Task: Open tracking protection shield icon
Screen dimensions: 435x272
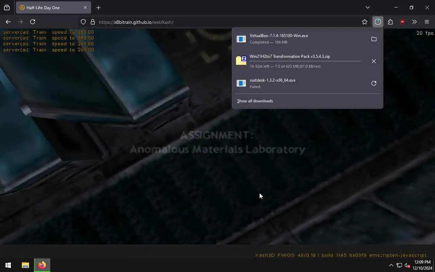Action: [x=83, y=22]
